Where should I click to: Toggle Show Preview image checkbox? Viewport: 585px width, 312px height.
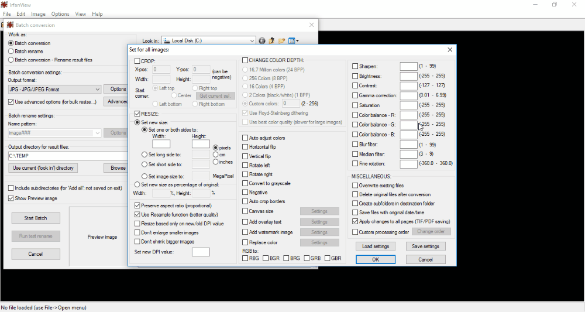[x=11, y=198]
